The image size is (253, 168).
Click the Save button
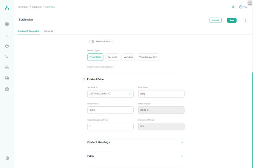click(x=231, y=20)
